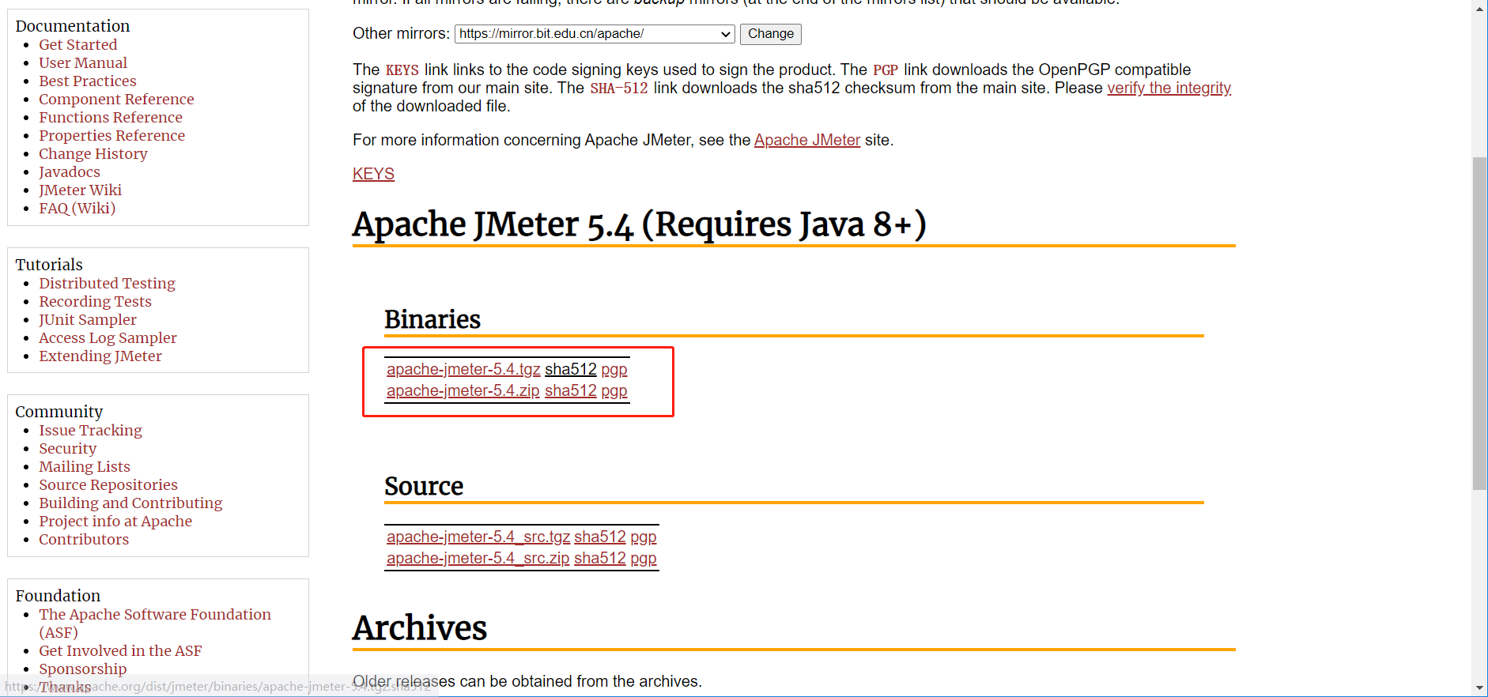Click the Tutorials sidebar heading
Image resolution: width=1488 pixels, height=697 pixels.
point(49,265)
